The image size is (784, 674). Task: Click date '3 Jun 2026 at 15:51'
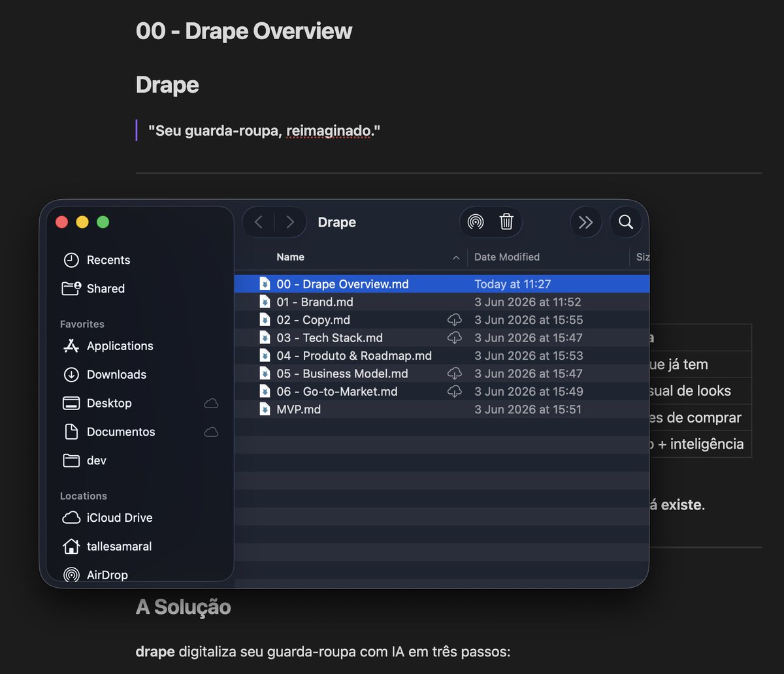[528, 409]
